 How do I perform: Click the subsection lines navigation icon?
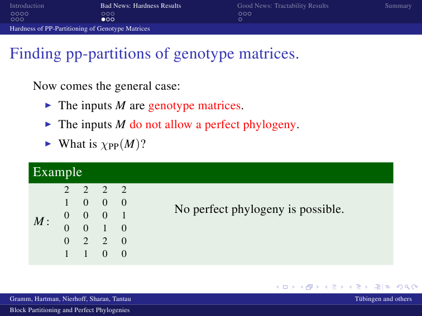pos(334,287)
